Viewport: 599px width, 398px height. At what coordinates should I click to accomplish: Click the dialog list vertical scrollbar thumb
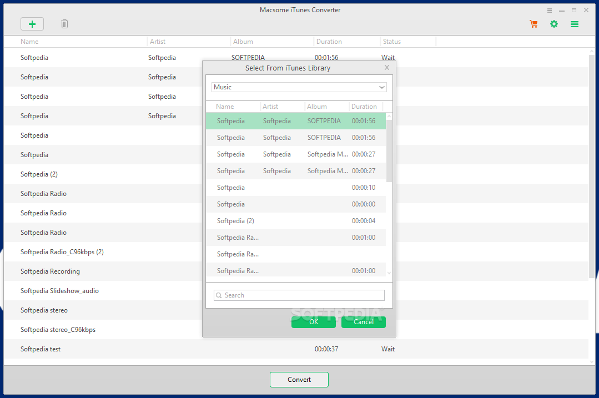(x=389, y=151)
